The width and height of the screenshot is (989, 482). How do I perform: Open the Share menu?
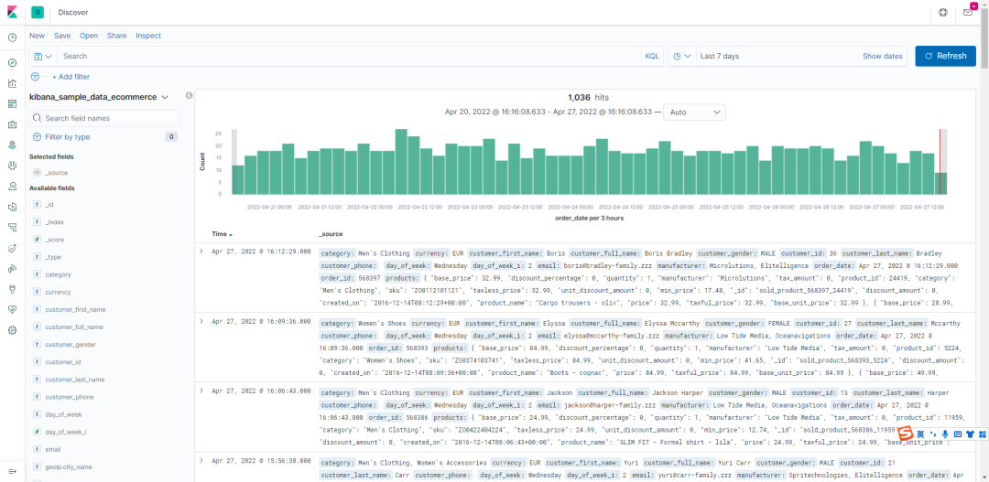click(116, 36)
